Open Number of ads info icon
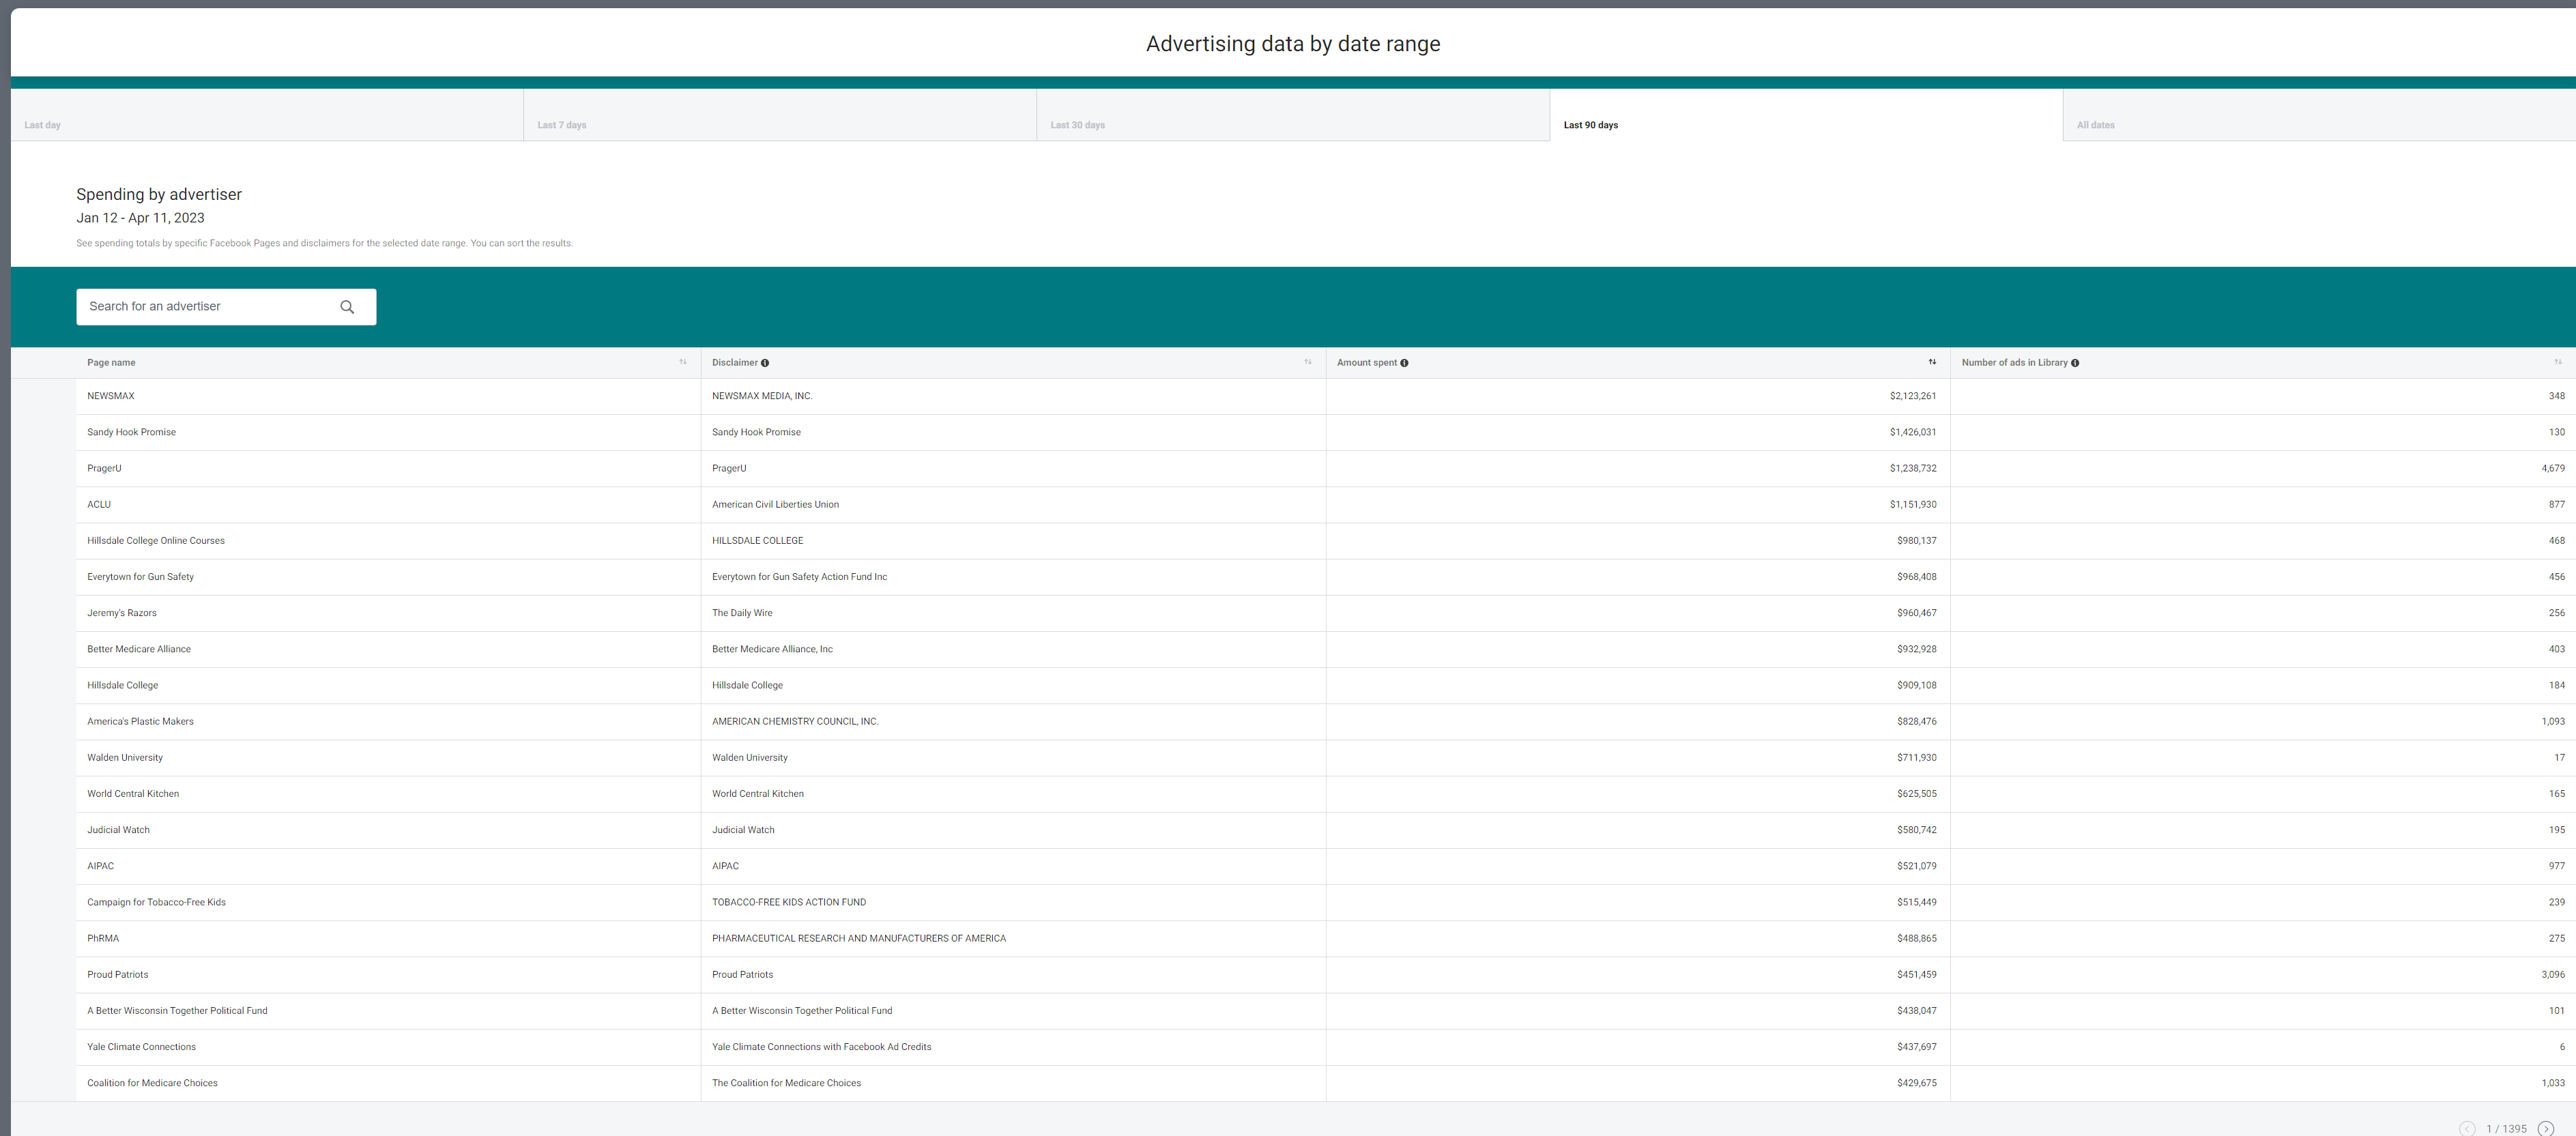The image size is (2576, 1136). click(2075, 363)
